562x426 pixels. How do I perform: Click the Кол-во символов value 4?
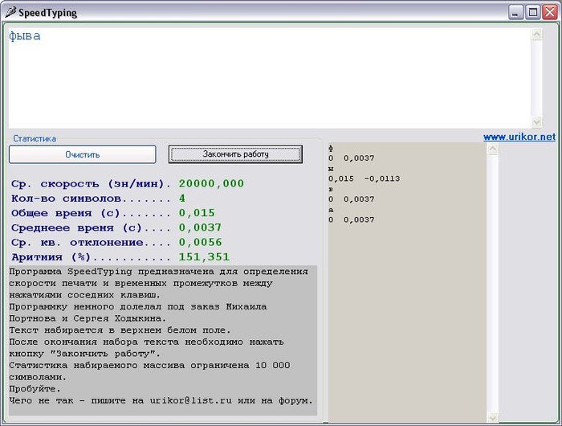[x=182, y=198]
